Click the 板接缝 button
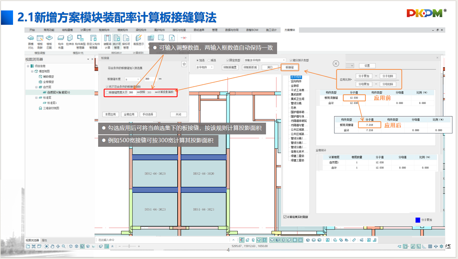Image resolution: width=458 pixels, height=259 pixels. [289, 68]
